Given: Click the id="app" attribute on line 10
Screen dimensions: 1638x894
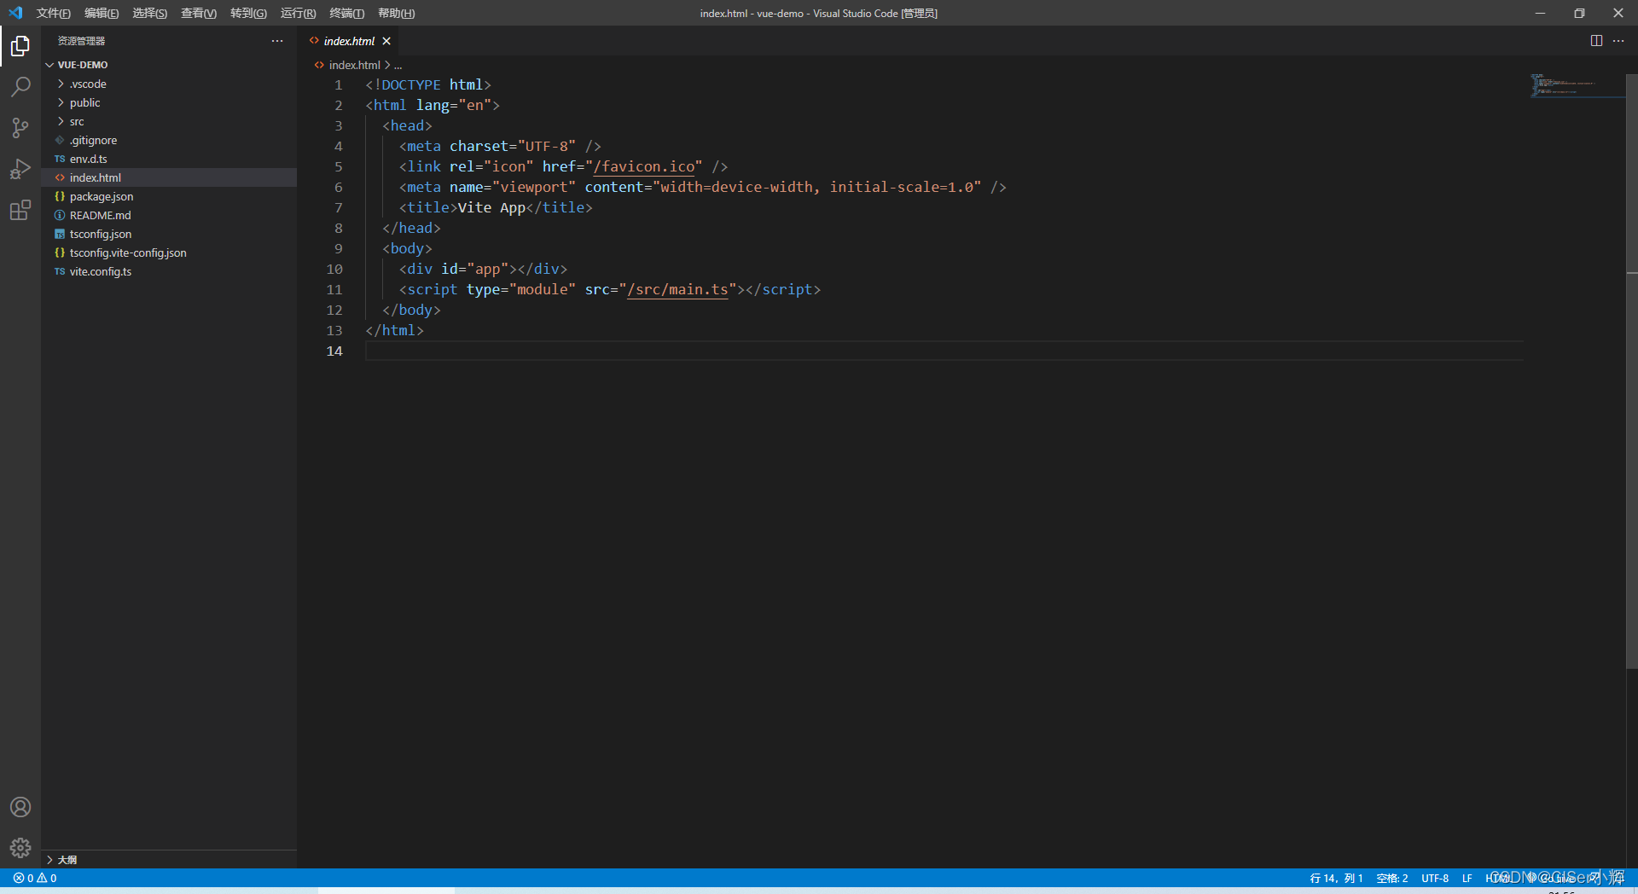Looking at the screenshot, I should pos(474,269).
